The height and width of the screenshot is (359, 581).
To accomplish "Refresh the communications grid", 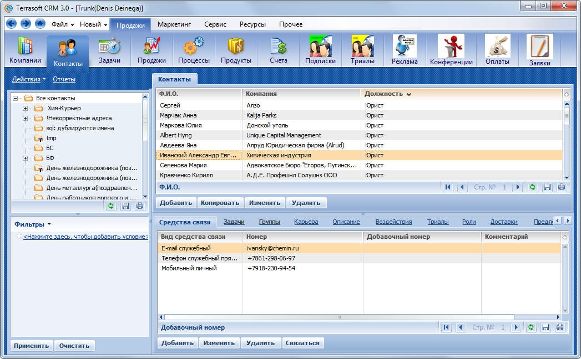I will pos(531,327).
